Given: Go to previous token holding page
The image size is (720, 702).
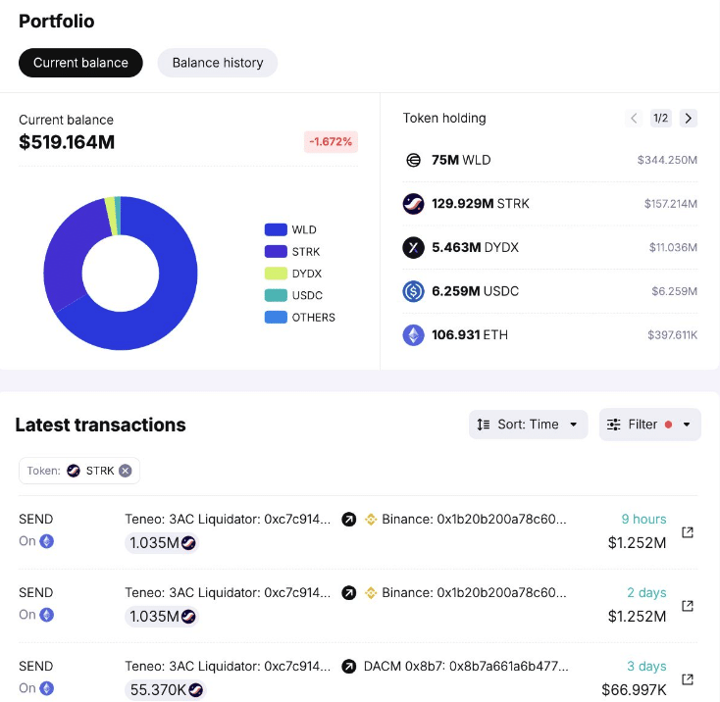Looking at the screenshot, I should coord(634,119).
